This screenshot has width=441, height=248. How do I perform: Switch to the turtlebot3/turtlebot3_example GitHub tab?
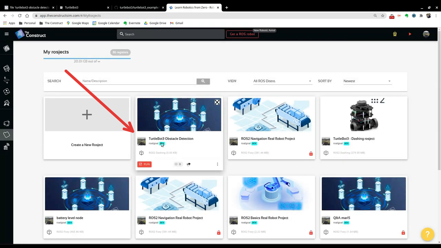[139, 7]
